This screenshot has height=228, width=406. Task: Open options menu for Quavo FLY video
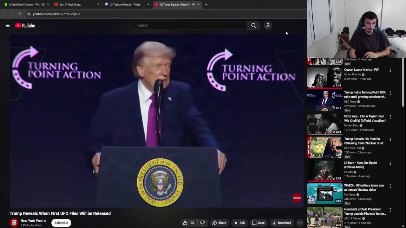(x=390, y=70)
